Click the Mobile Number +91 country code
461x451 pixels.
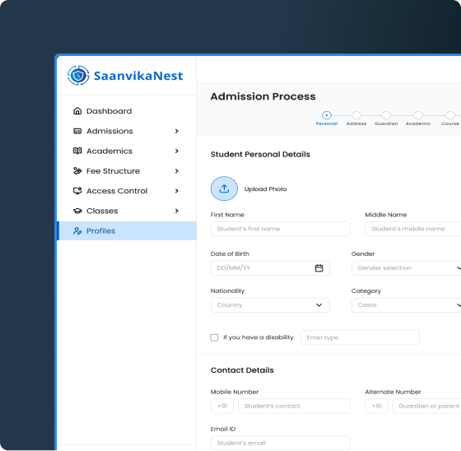coord(222,406)
